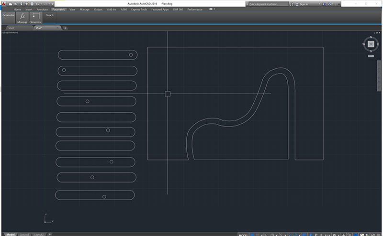Screen dimensions: 383x236
Task: Click the N direction on ViewCube compass
Action: click(x=371, y=37)
